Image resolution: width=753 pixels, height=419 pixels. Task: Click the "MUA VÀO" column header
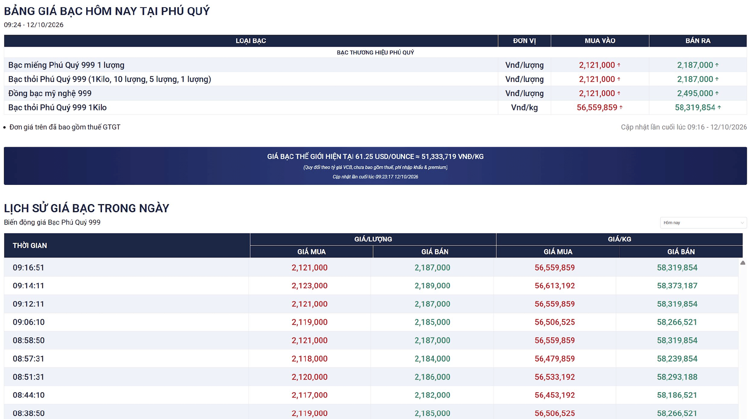(600, 41)
